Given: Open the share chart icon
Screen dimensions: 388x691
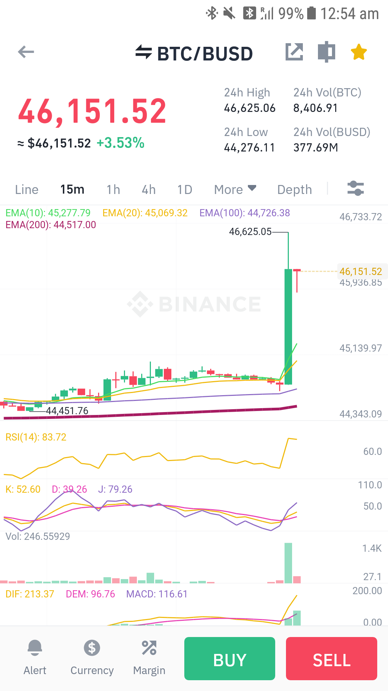Looking at the screenshot, I should tap(294, 52).
